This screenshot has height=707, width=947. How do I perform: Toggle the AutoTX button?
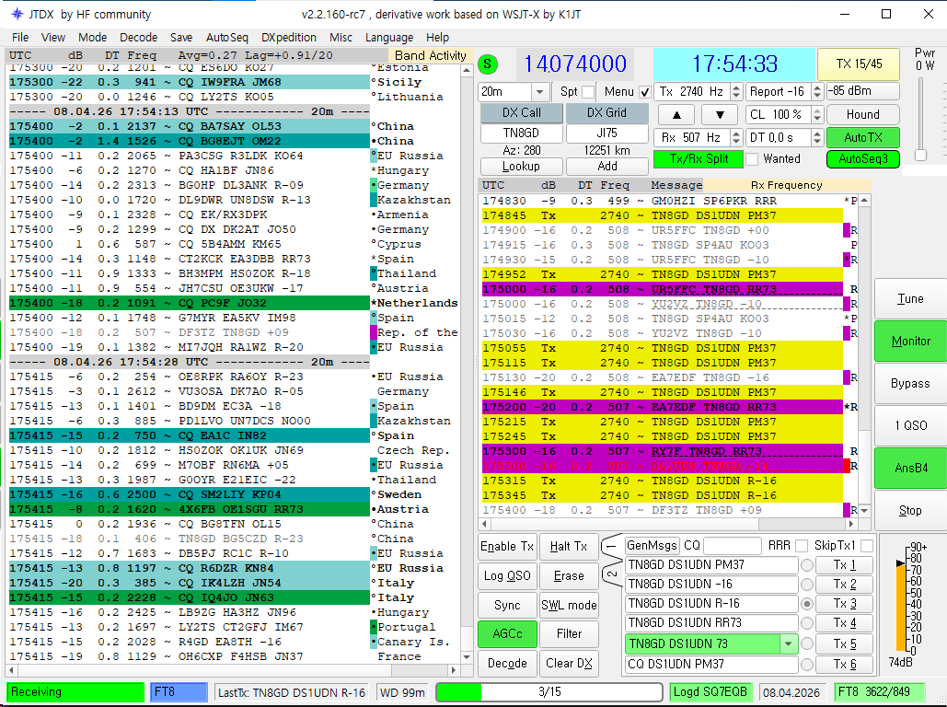click(x=863, y=138)
